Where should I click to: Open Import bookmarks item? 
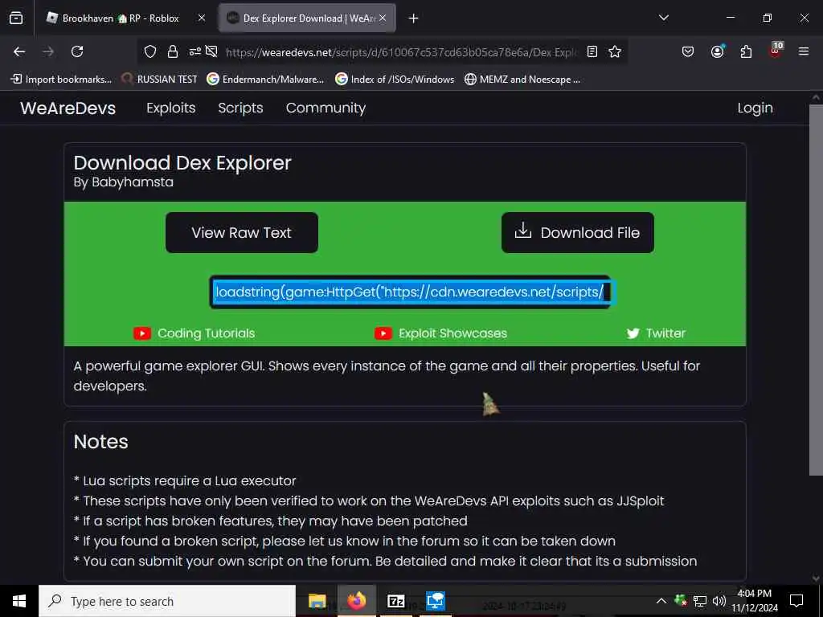coord(61,80)
